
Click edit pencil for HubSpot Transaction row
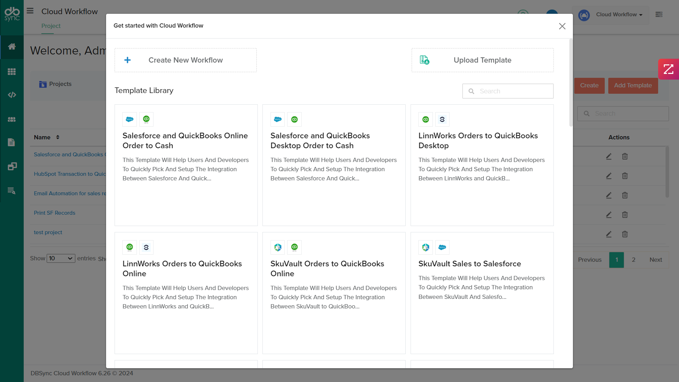click(x=609, y=176)
